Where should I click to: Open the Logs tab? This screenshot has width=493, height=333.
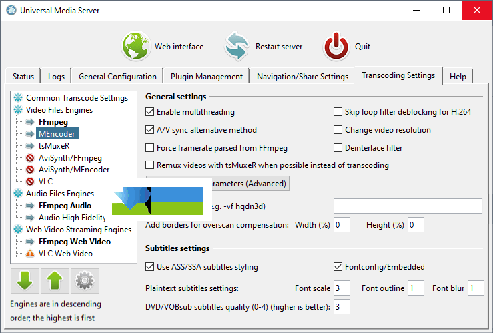[56, 77]
